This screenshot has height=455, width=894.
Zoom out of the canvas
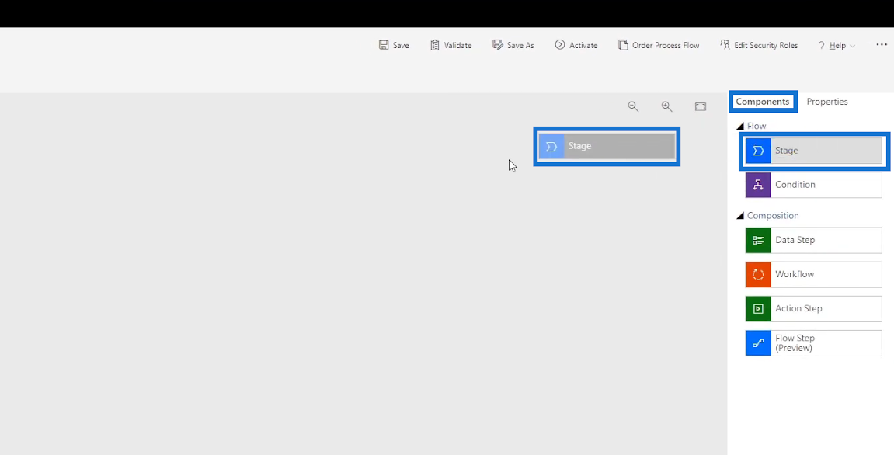click(x=633, y=106)
